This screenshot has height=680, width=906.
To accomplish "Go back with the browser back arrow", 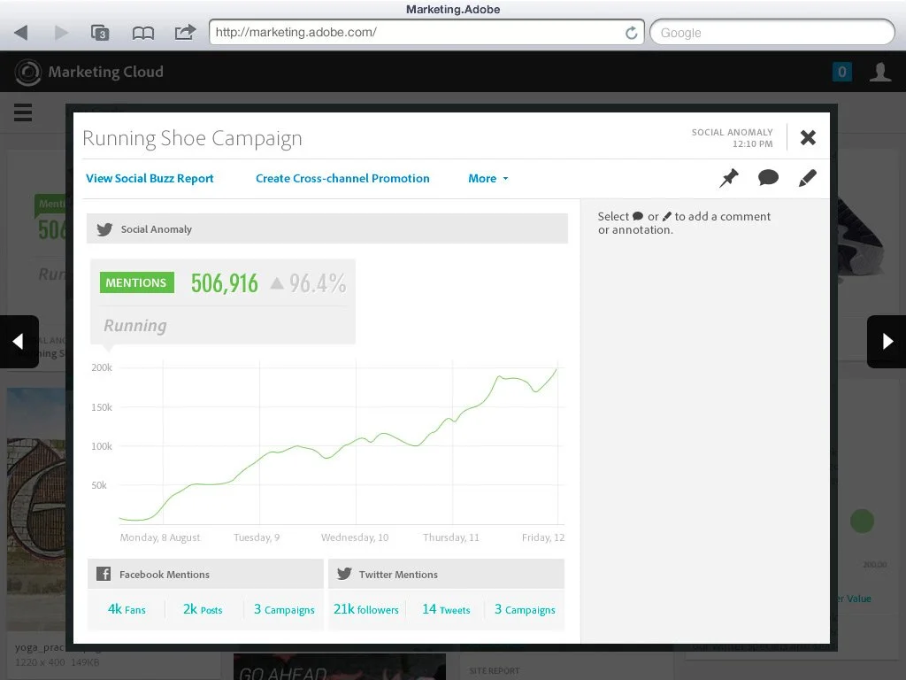I will [x=21, y=33].
